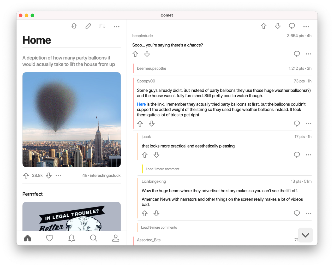Image resolution: width=334 pixels, height=267 pixels.
Task: Open the sort order icon
Action: [102, 26]
